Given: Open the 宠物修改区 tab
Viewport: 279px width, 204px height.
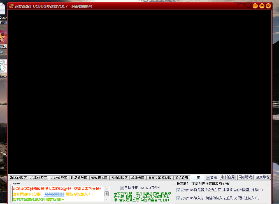Looking at the screenshot, I should [119, 178].
